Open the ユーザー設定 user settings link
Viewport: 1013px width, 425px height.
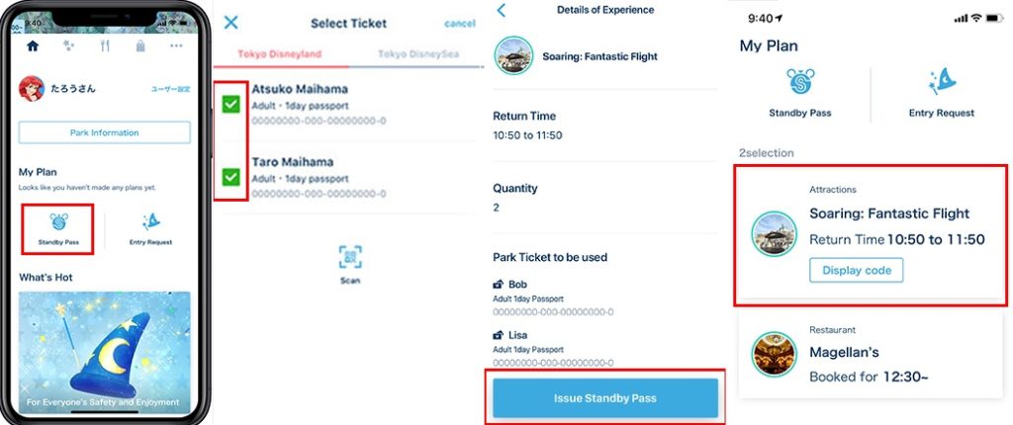[170, 89]
